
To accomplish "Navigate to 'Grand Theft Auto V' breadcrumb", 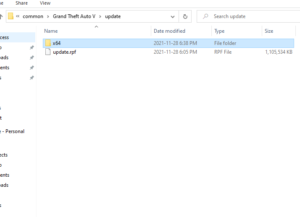I will 74,16.
